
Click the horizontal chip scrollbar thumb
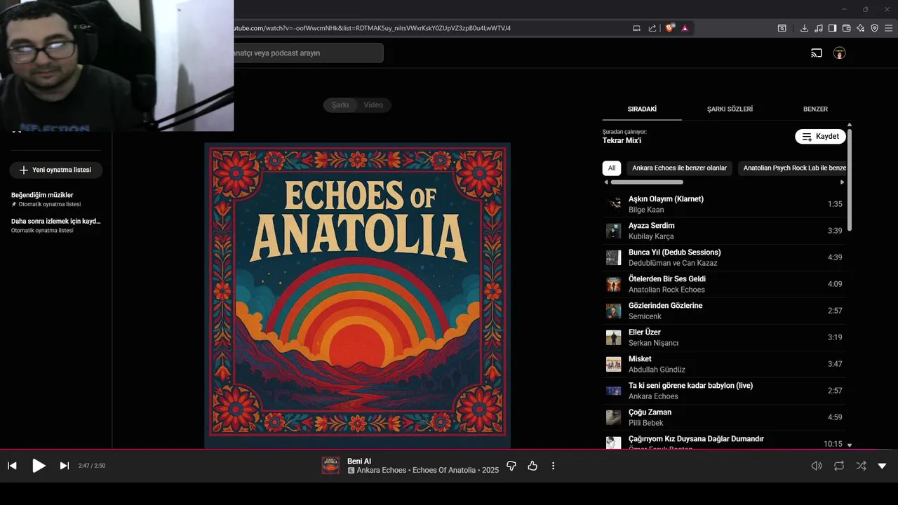[x=647, y=182]
